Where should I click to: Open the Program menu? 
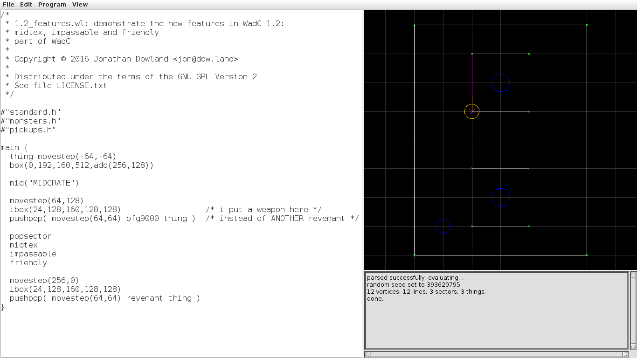pyautogui.click(x=52, y=4)
